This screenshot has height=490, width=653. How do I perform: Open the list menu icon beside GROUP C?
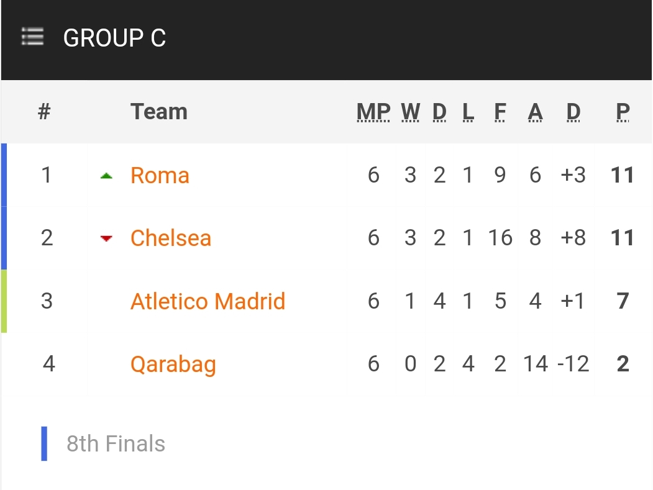pos(32,37)
